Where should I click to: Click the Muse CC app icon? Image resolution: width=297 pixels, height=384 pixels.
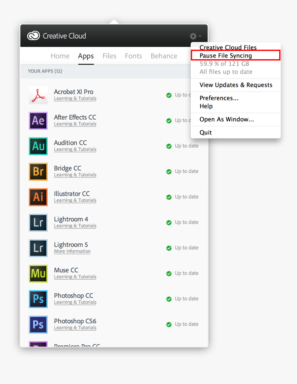38,274
